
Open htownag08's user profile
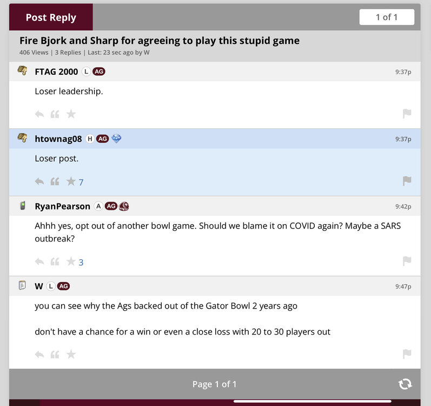point(58,139)
